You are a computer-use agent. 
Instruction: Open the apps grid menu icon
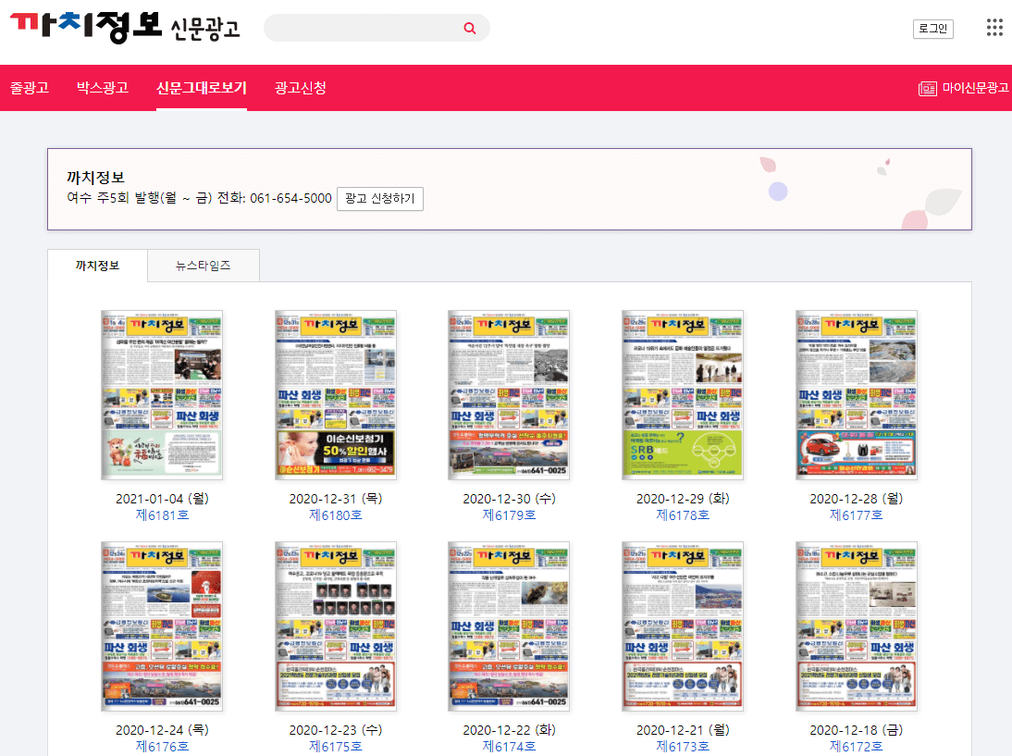[994, 28]
